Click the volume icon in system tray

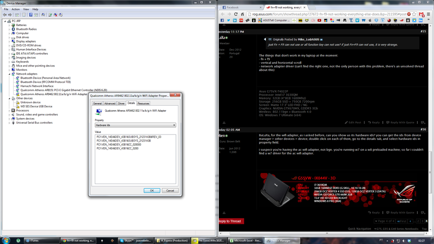tap(404, 241)
